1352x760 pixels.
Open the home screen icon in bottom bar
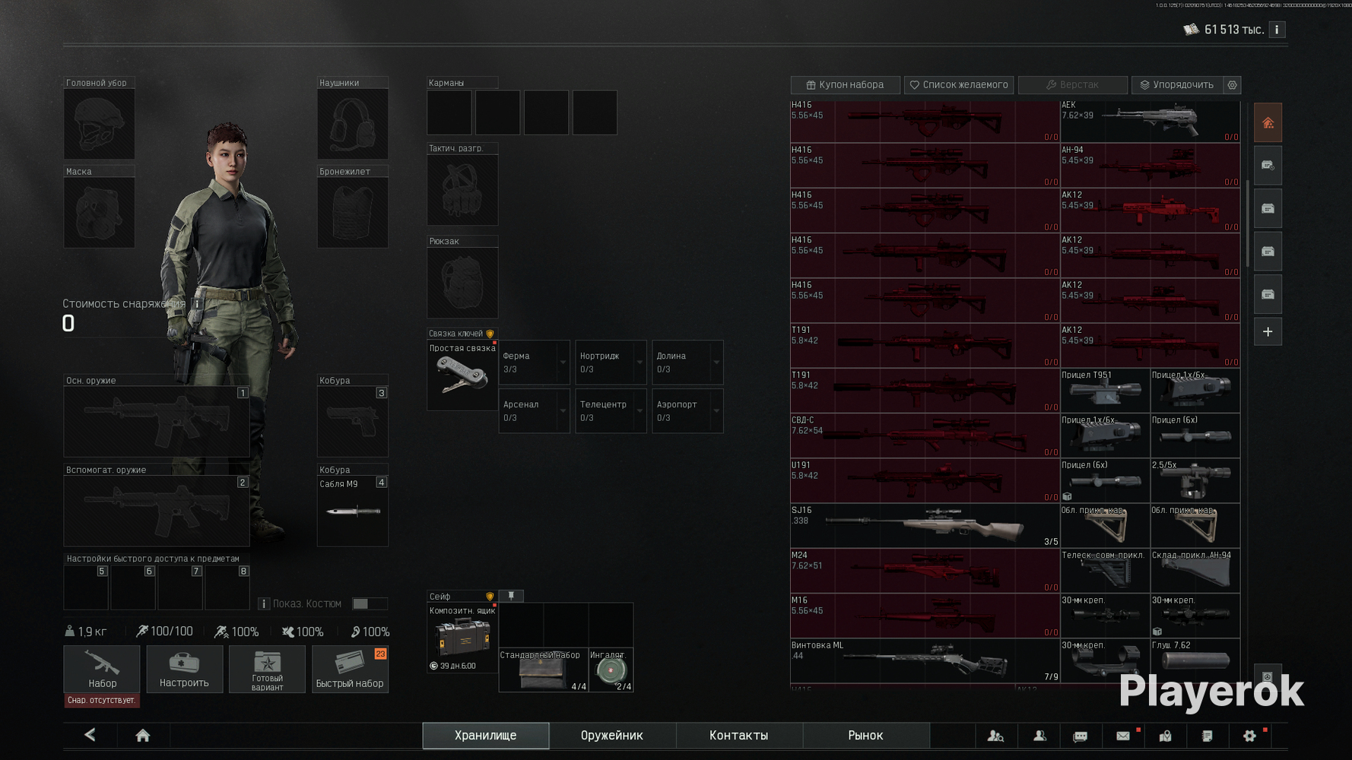pyautogui.click(x=142, y=735)
